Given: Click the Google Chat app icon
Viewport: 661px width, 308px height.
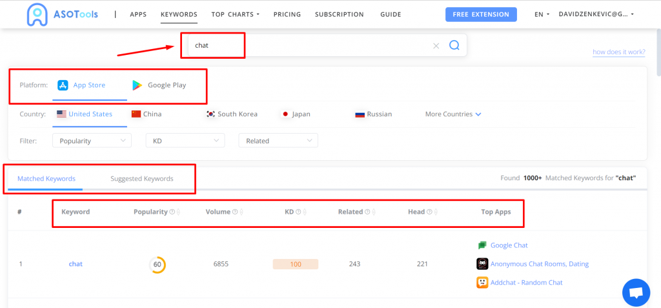Looking at the screenshot, I should pyautogui.click(x=482, y=245).
